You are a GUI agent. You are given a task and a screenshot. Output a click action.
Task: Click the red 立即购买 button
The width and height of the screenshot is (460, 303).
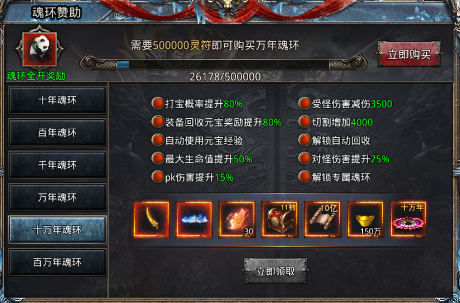click(x=409, y=54)
